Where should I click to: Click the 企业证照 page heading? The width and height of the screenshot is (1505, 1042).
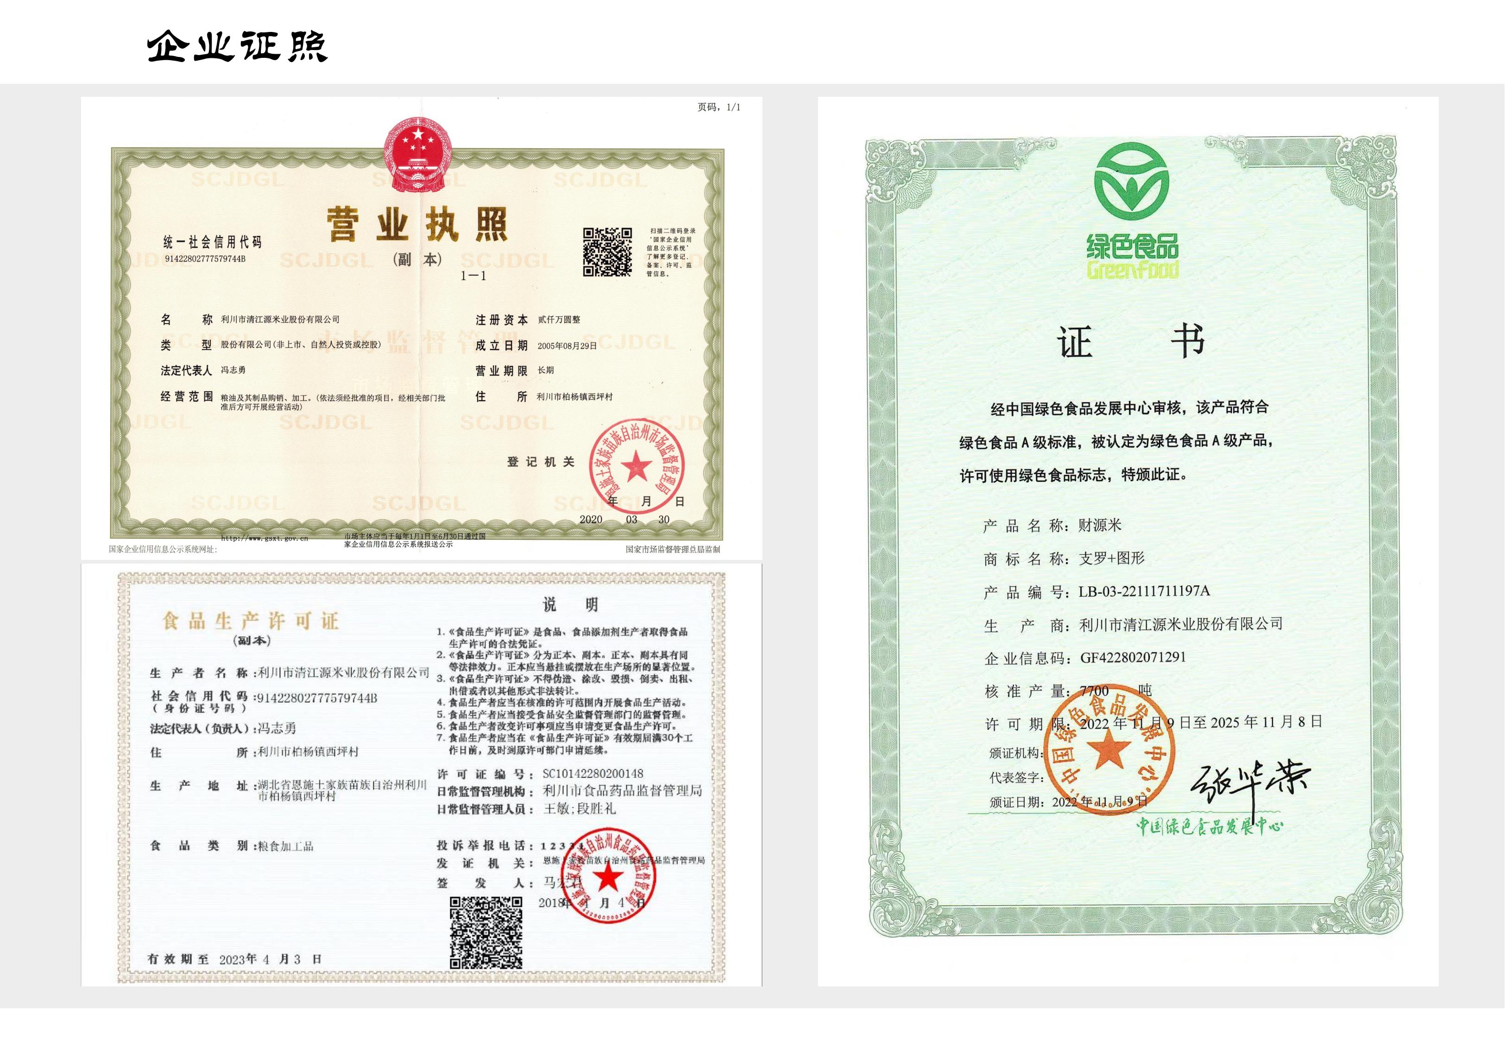(x=238, y=46)
